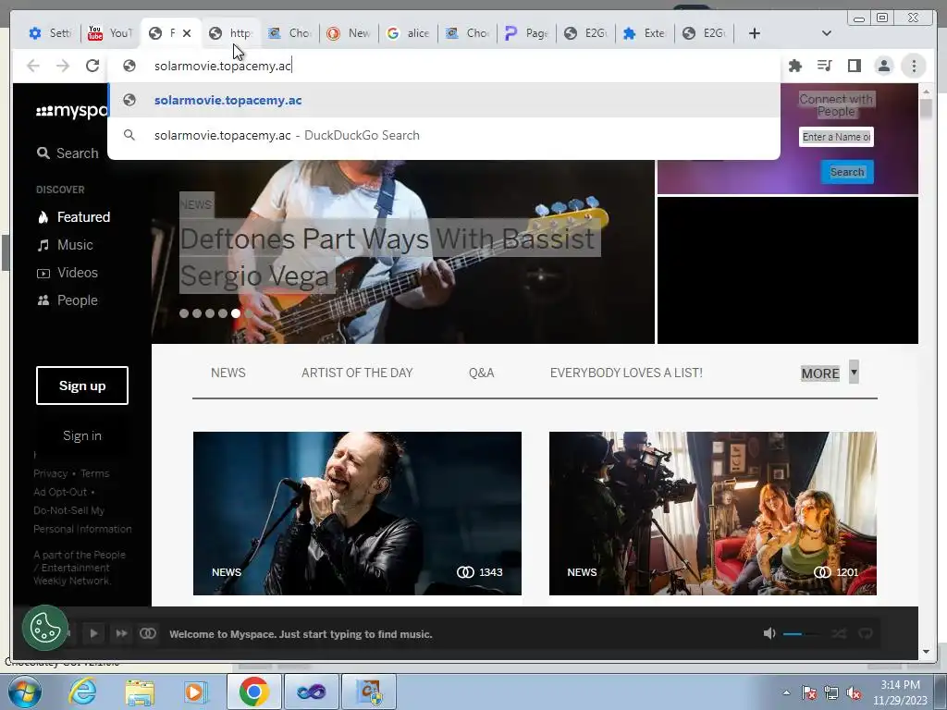
Task: Adjust the player volume slider
Action: pos(802,634)
